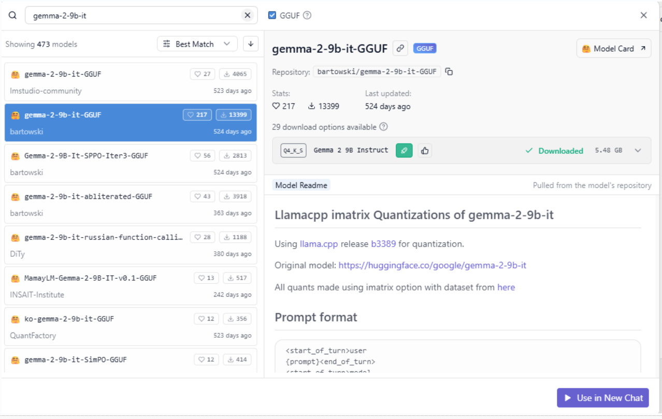This screenshot has height=419, width=662.
Task: Click the 12 likes badge on ko-gemma model
Action: pos(206,319)
